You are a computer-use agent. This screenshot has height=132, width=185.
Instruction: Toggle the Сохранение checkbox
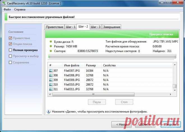pos(10,62)
